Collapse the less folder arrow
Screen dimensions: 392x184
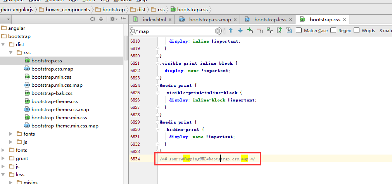pyautogui.click(x=3, y=175)
